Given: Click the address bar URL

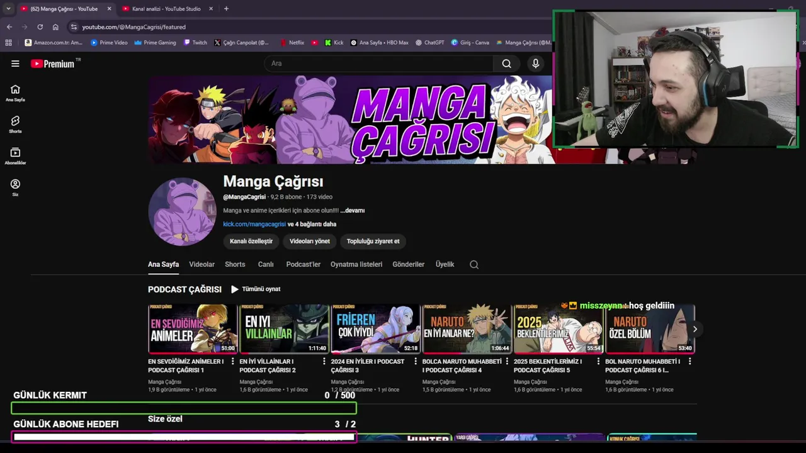Looking at the screenshot, I should [133, 27].
